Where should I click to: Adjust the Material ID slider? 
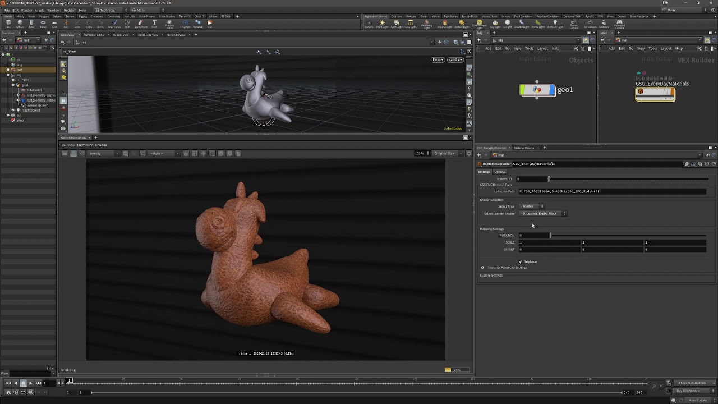(x=628, y=179)
